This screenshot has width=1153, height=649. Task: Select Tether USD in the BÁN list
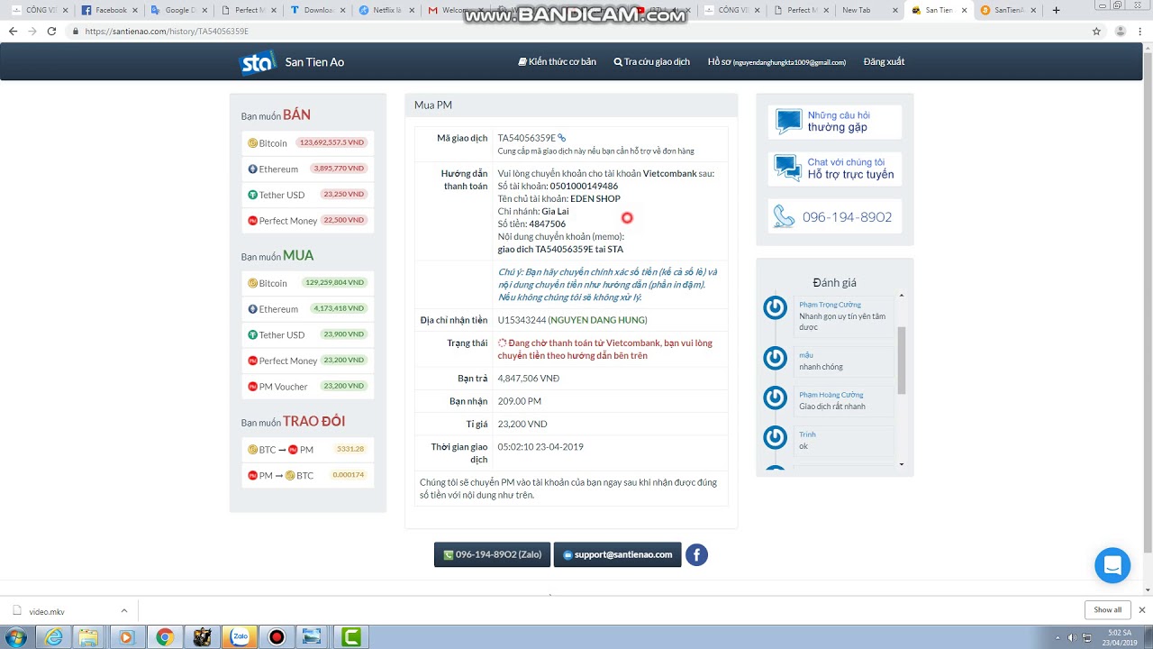[x=307, y=195]
